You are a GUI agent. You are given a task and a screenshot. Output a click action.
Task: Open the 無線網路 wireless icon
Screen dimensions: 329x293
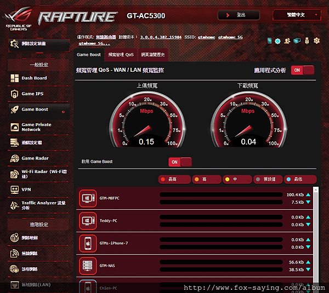point(14,254)
